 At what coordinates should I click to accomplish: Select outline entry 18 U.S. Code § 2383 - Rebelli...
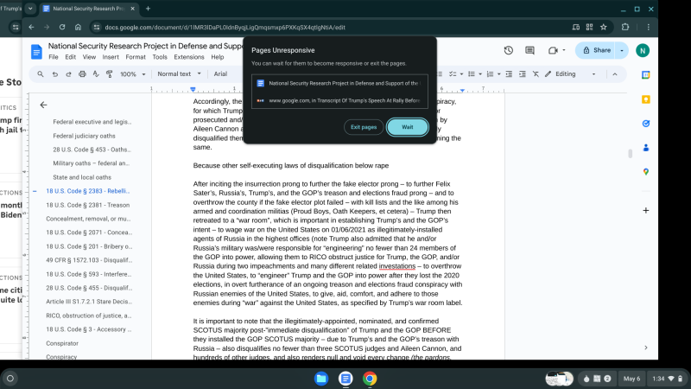(x=88, y=191)
